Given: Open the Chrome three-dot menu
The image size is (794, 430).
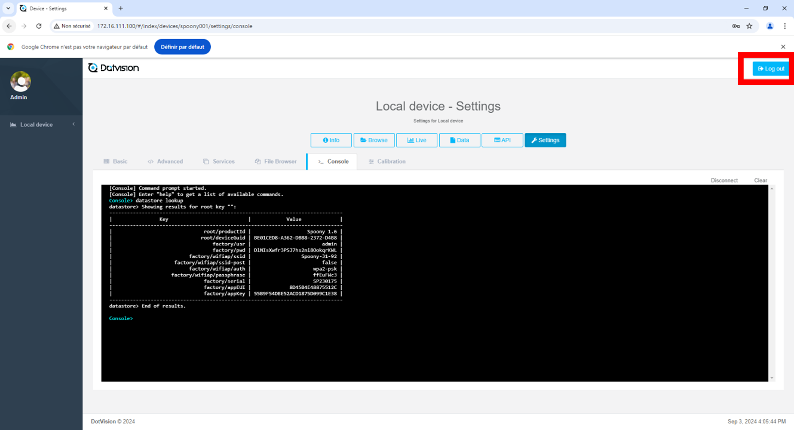Looking at the screenshot, I should click(785, 26).
